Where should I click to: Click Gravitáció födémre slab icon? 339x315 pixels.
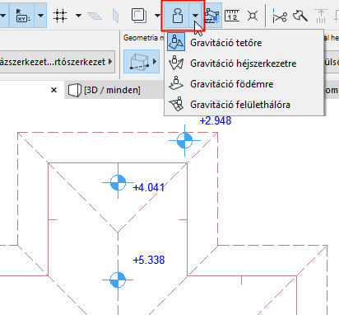[x=176, y=83]
